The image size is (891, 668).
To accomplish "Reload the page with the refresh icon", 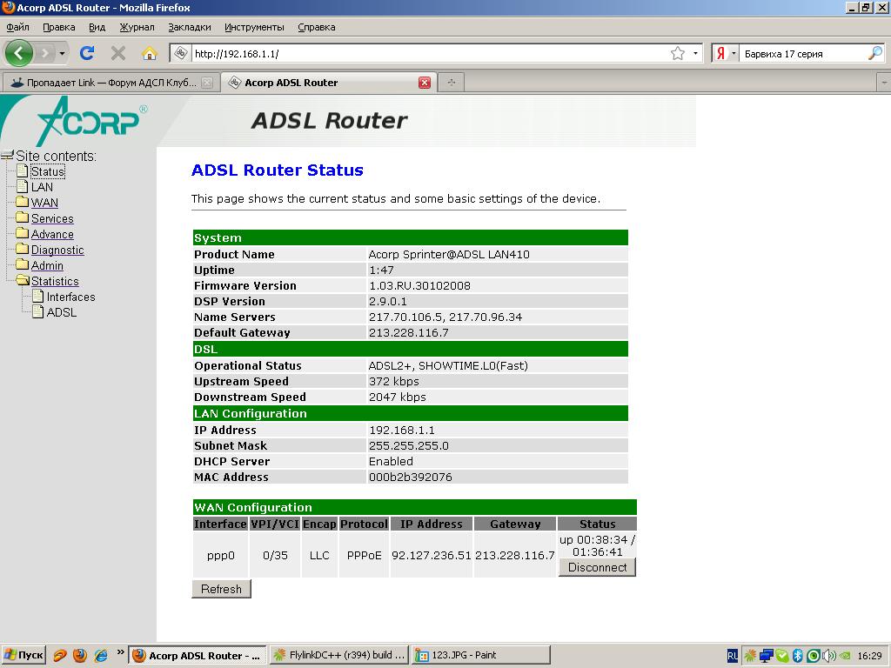I will [x=87, y=53].
